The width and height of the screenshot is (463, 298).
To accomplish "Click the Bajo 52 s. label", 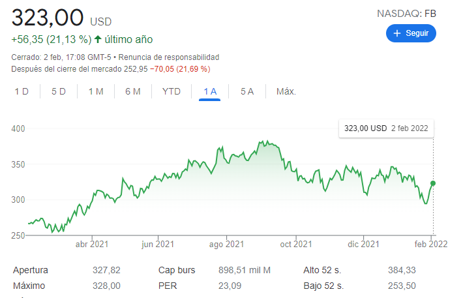I will pos(323,286).
